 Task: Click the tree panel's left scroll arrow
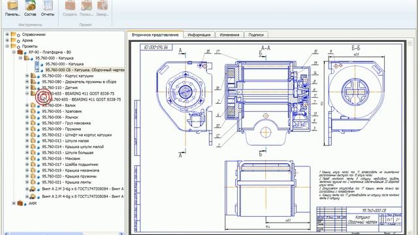(7, 234)
